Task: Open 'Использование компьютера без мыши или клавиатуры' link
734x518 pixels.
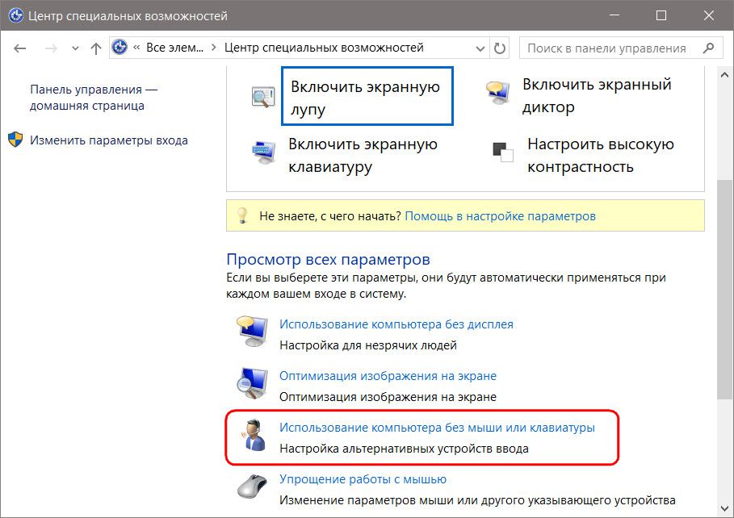Action: pyautogui.click(x=437, y=428)
